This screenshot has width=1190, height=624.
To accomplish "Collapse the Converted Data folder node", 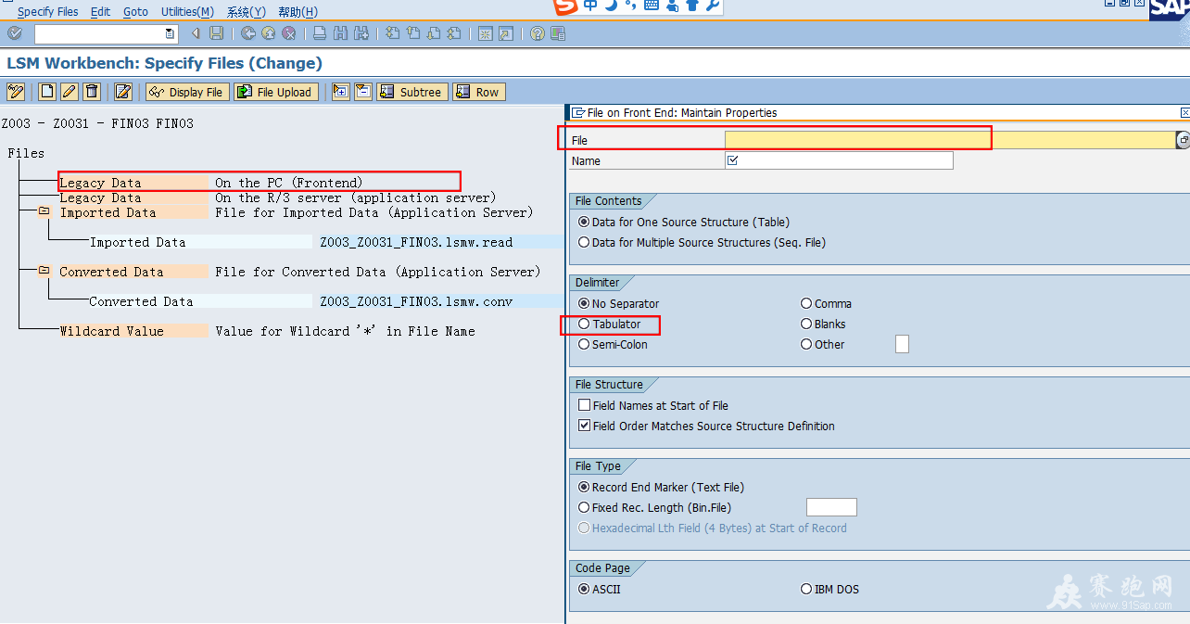I will [44, 271].
